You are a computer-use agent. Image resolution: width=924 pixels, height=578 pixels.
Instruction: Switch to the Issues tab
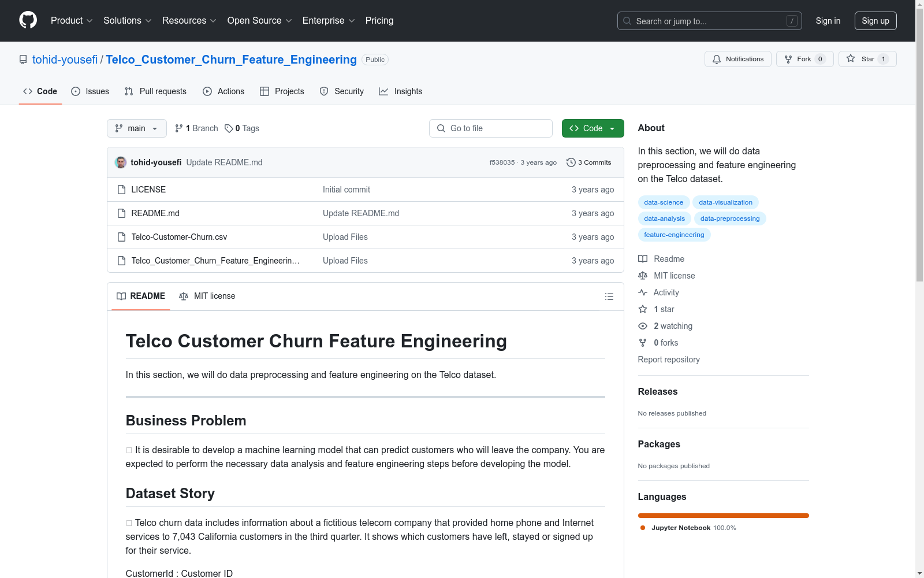click(90, 91)
